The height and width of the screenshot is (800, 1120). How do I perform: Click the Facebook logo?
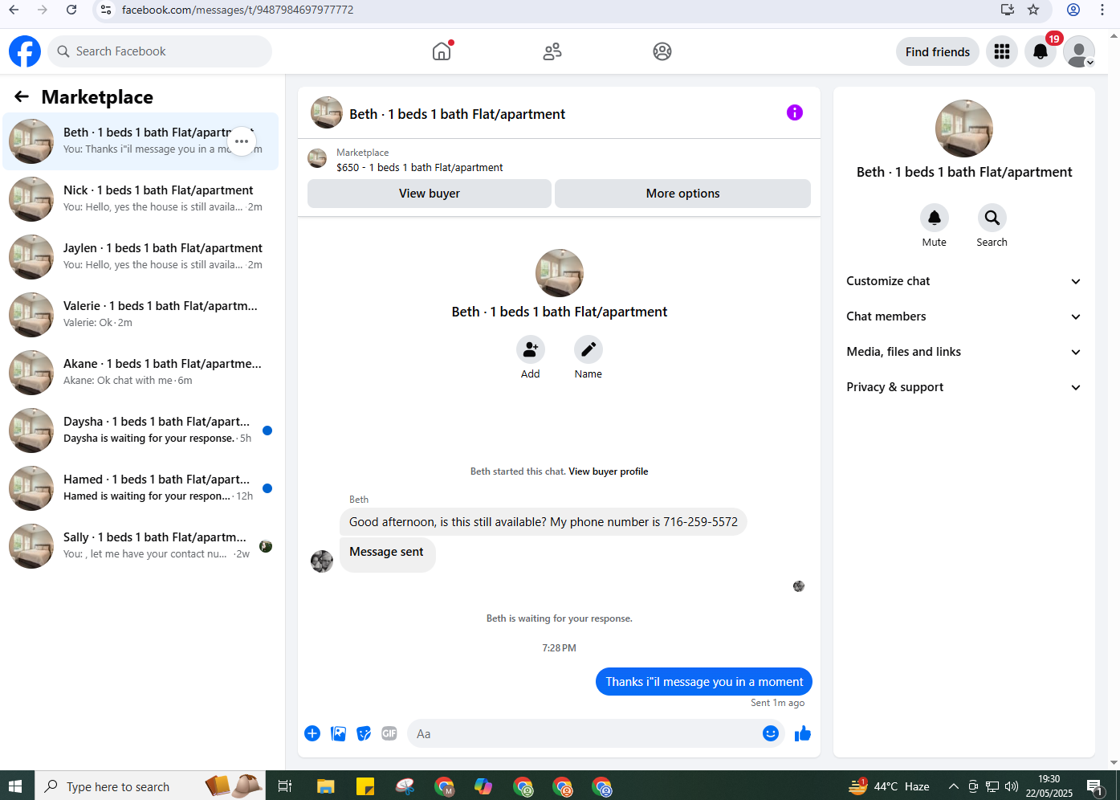tap(25, 51)
